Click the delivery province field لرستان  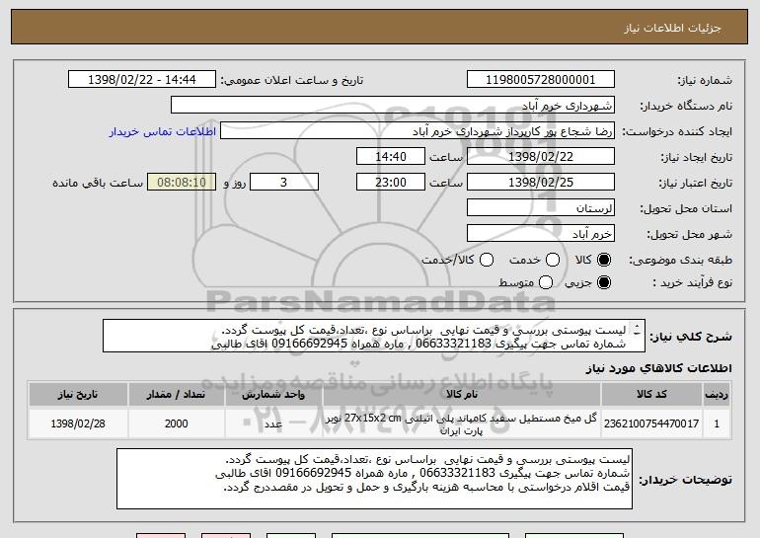541,208
